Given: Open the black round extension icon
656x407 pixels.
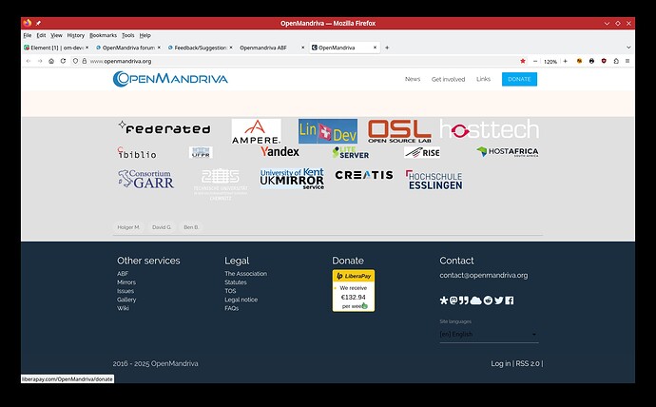Looking at the screenshot, I should (591, 61).
